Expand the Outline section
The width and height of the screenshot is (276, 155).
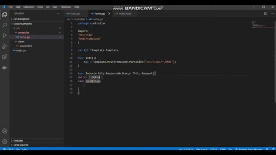click(18, 141)
